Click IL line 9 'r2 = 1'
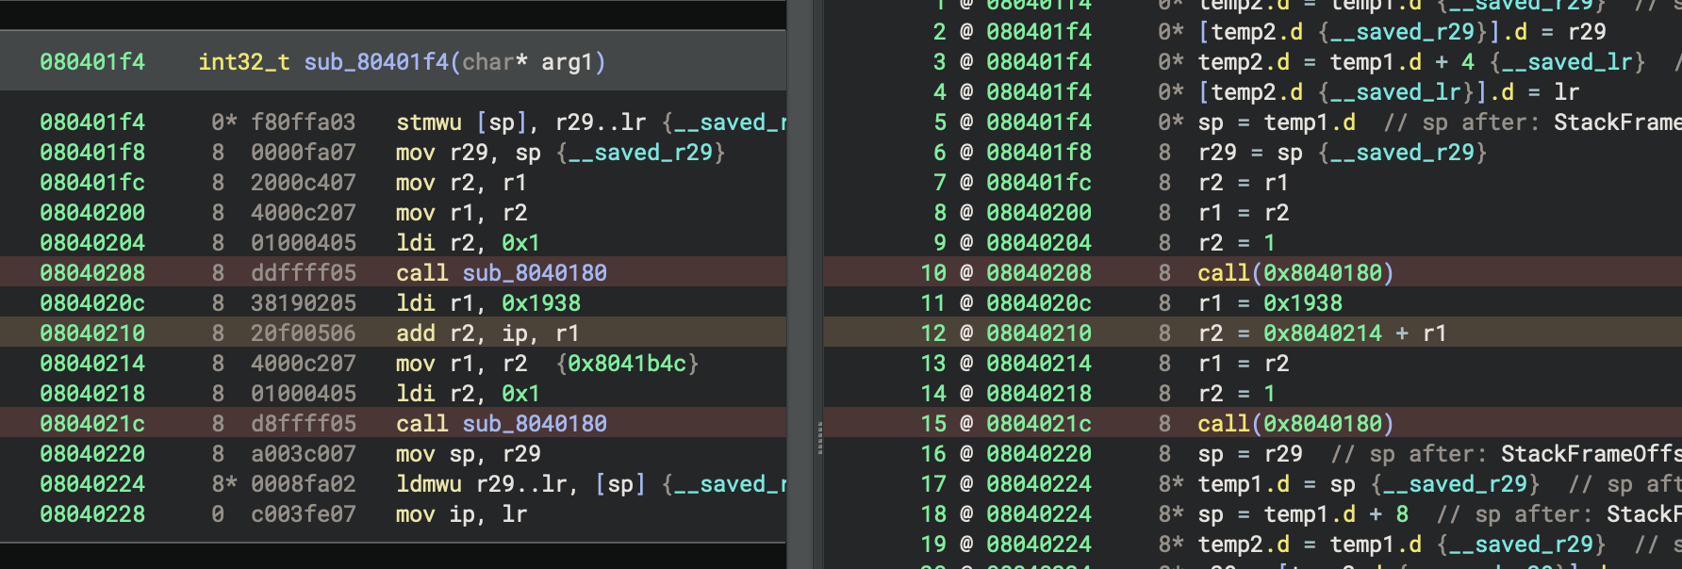This screenshot has width=1682, height=569. (1237, 243)
